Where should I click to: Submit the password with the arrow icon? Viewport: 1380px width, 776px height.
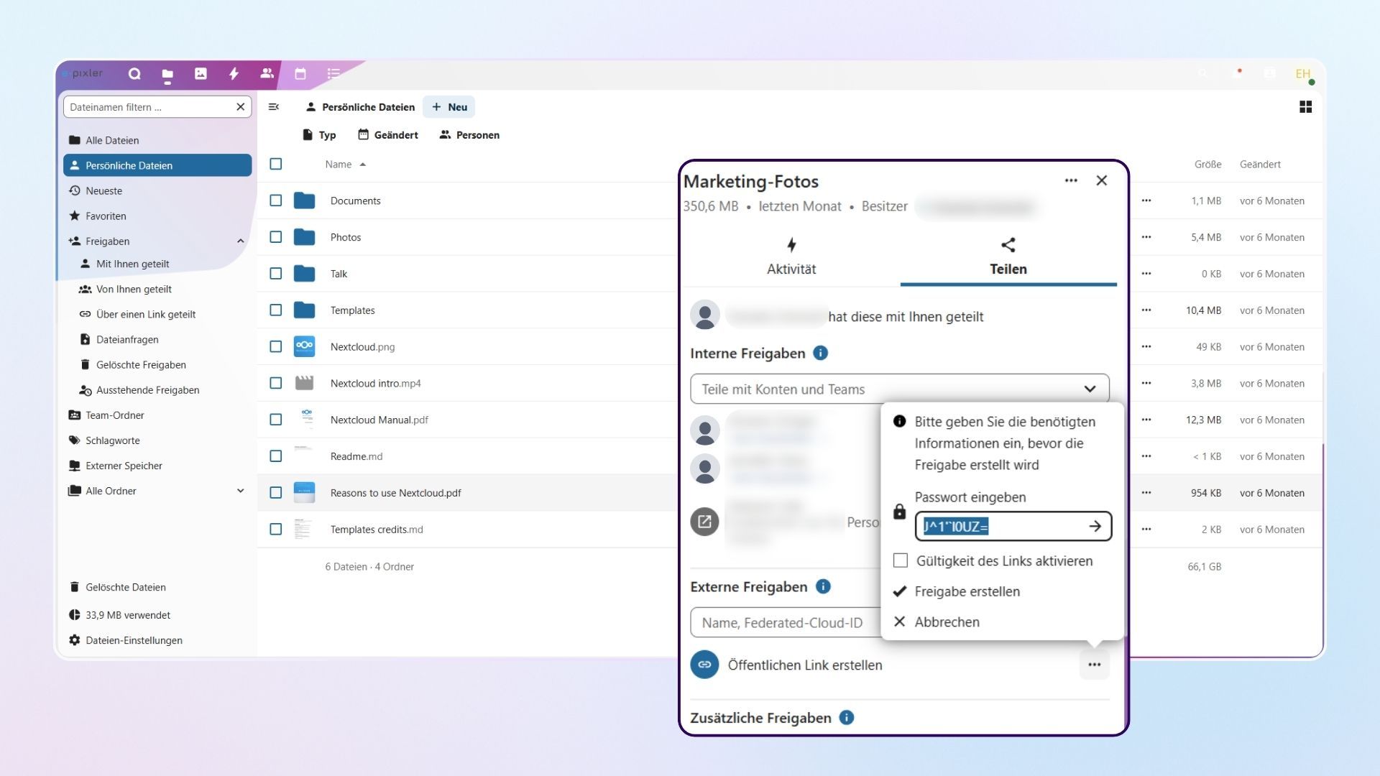coord(1096,526)
